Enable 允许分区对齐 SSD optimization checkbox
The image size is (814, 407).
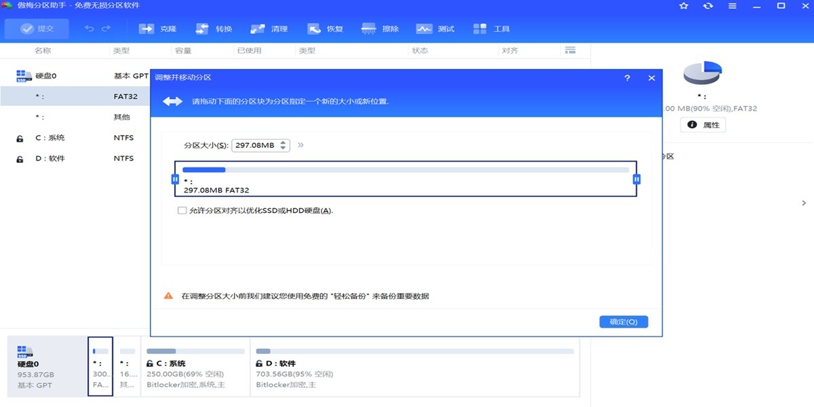(x=180, y=212)
